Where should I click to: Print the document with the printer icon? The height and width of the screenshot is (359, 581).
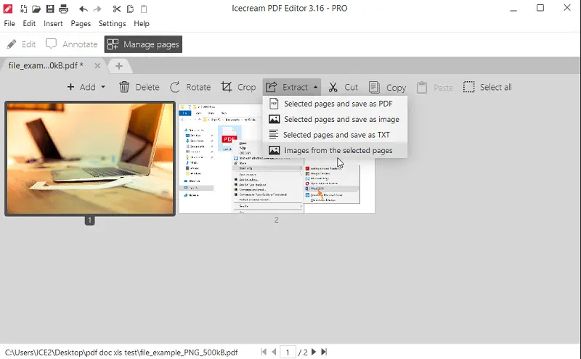point(64,9)
